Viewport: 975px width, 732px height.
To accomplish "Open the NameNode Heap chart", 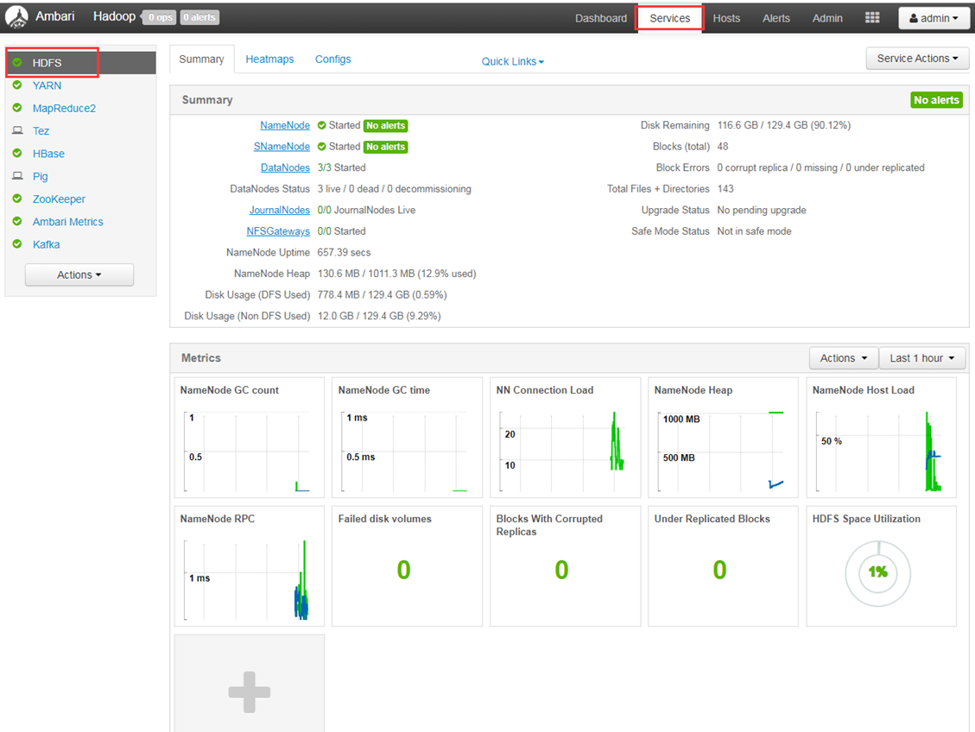I will pyautogui.click(x=723, y=438).
